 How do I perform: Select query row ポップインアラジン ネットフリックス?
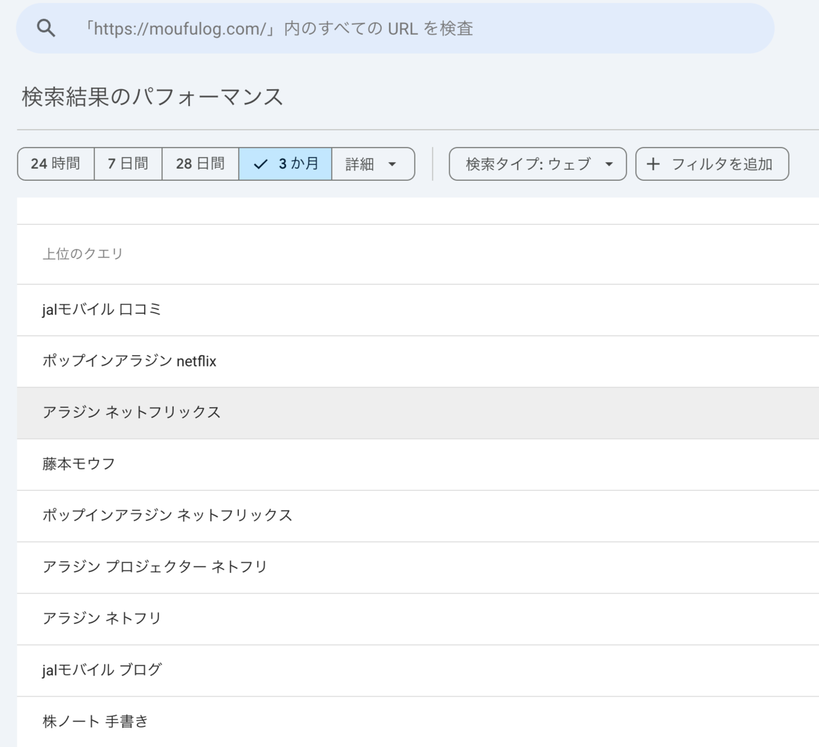tap(418, 516)
